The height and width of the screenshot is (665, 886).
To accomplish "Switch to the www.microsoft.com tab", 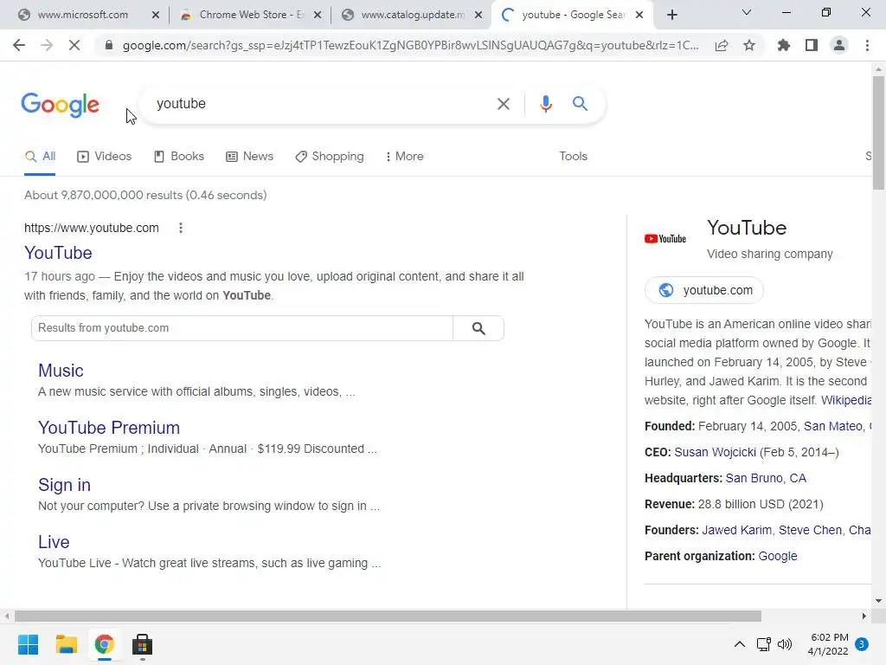I will click(x=83, y=15).
